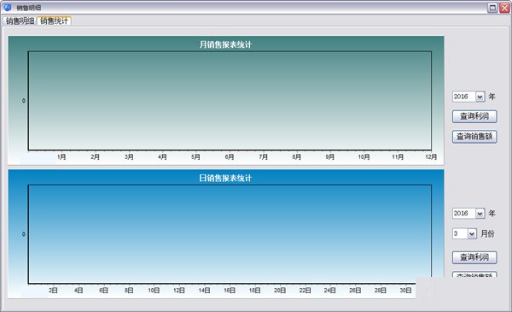Open the 月份 month dropdown arrow
The width and height of the screenshot is (512, 312).
[472, 233]
